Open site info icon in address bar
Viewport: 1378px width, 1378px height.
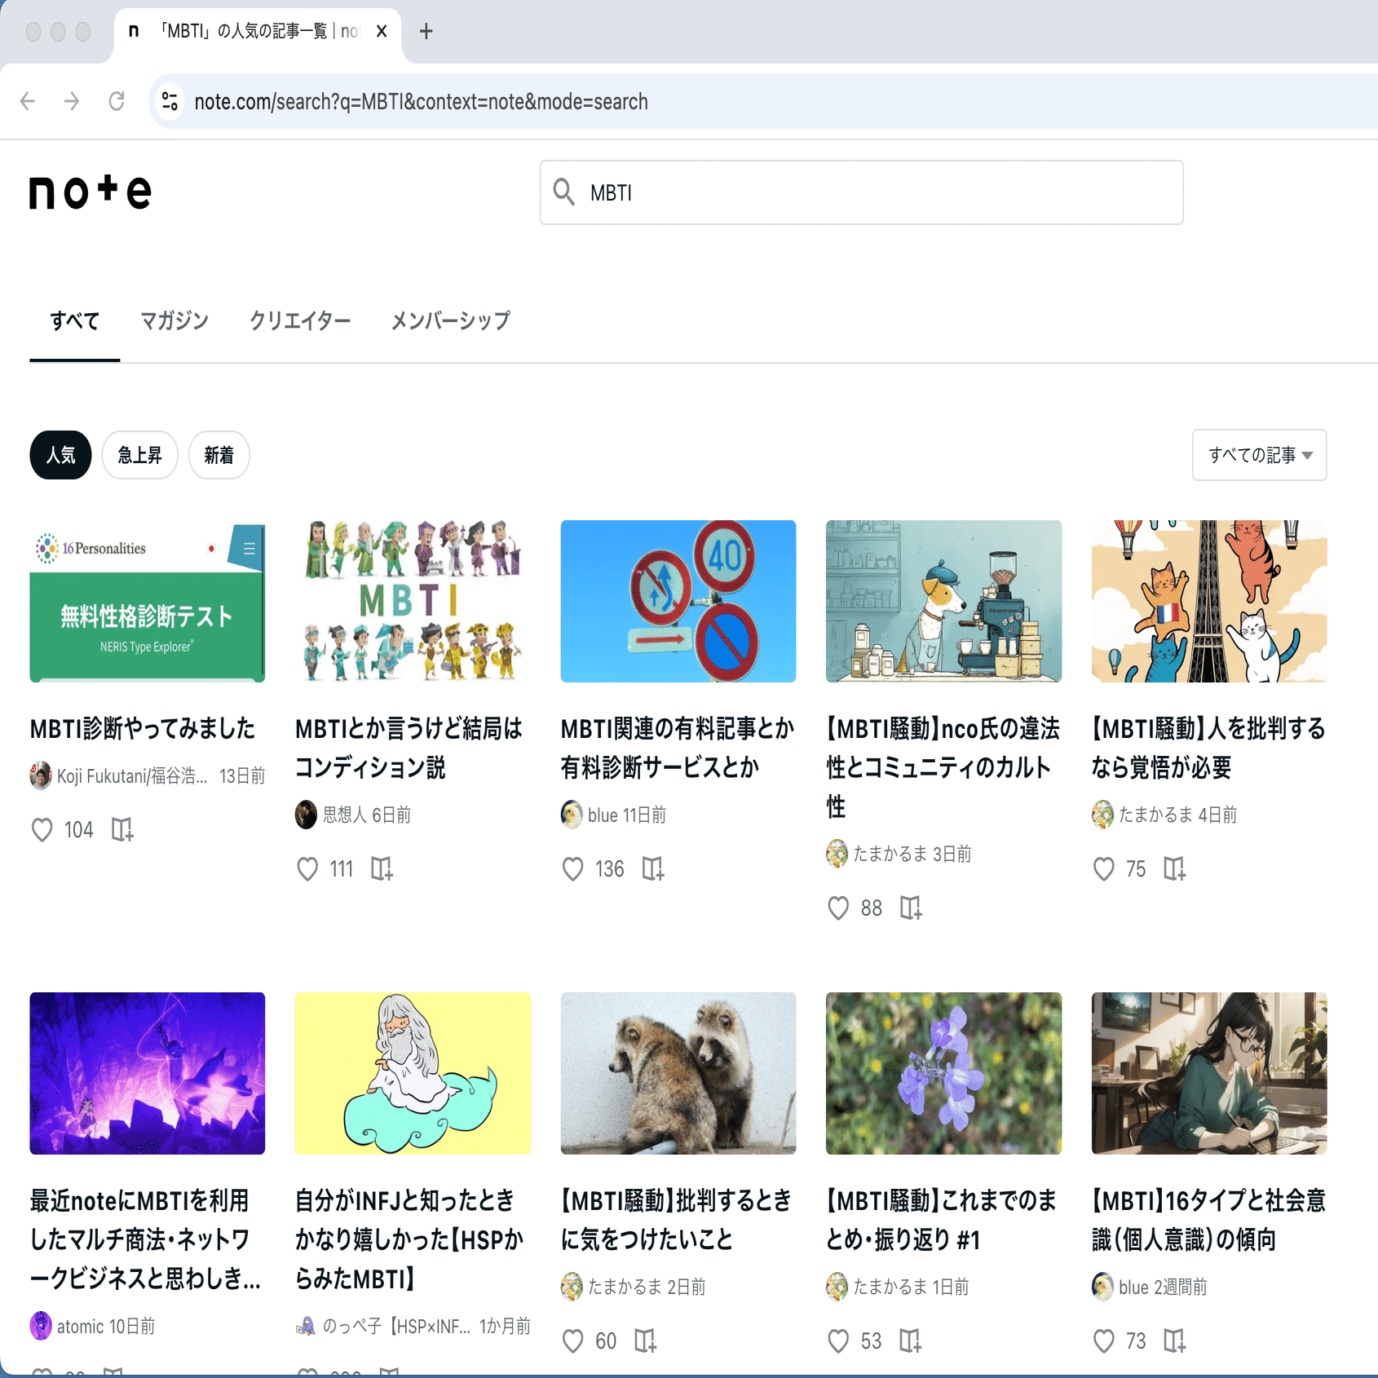[x=170, y=101]
